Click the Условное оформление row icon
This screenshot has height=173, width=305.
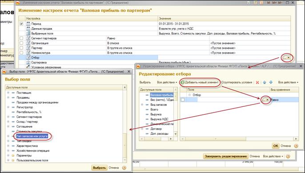tap(28, 67)
